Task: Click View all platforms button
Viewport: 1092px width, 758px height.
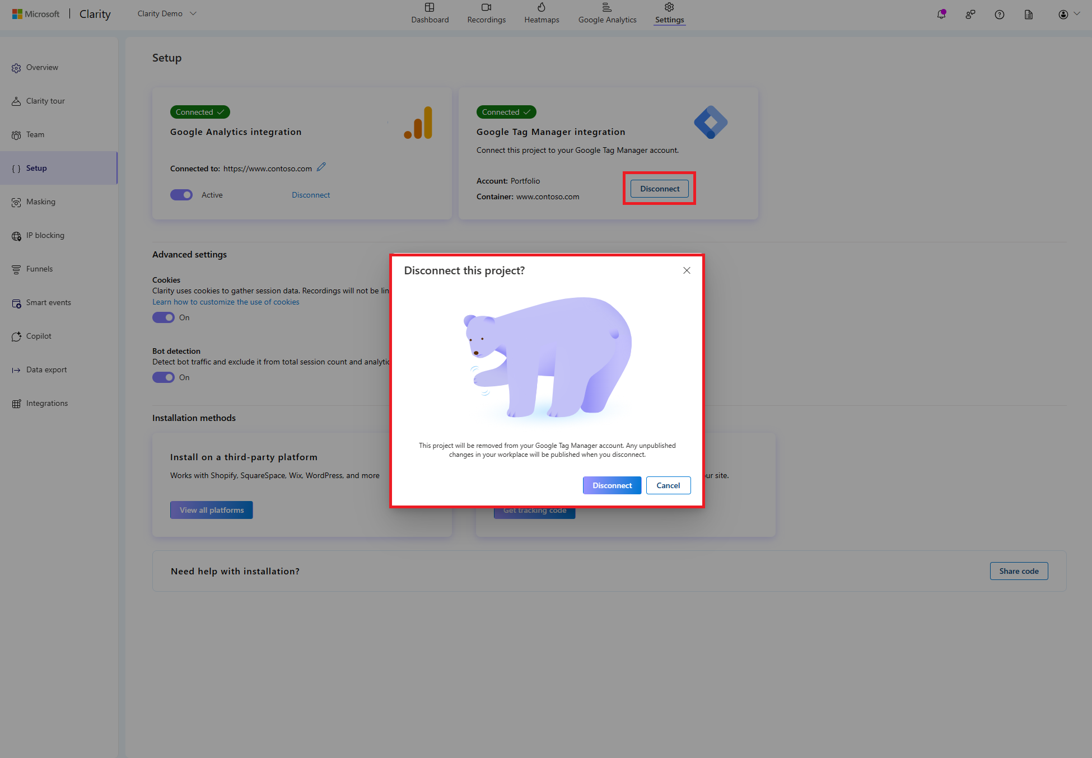Action: click(x=212, y=510)
